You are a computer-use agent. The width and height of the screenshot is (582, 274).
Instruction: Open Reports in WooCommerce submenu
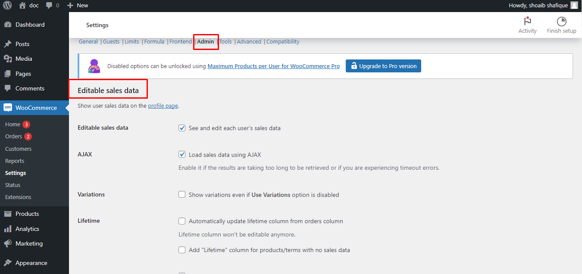15,161
